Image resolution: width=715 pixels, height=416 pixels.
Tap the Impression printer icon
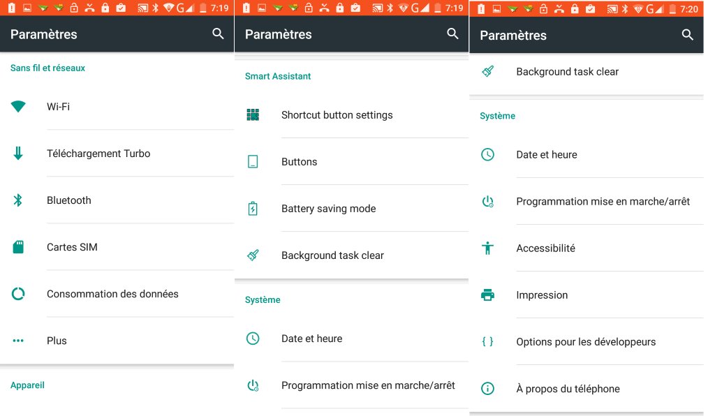pos(487,295)
